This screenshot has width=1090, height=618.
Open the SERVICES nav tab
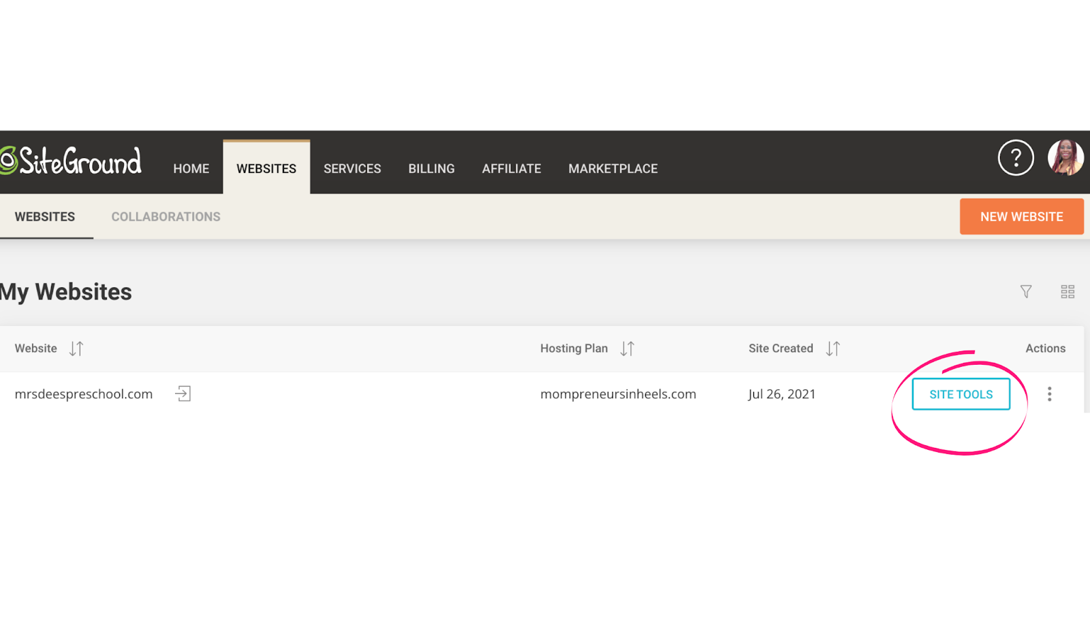[x=352, y=169]
